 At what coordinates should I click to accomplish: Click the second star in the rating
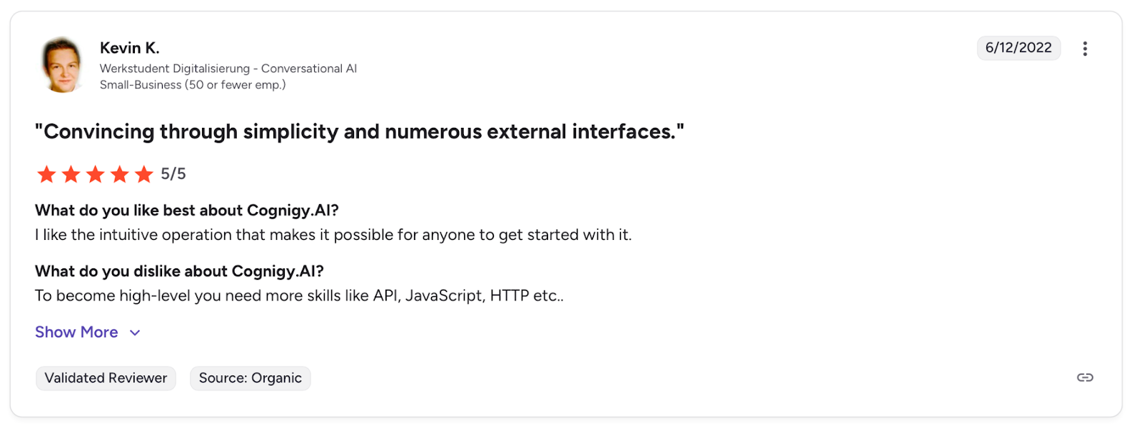coord(71,174)
